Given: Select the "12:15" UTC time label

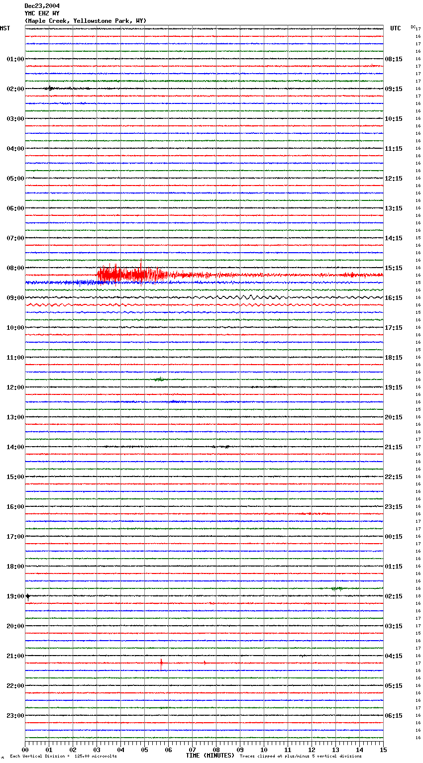Looking at the screenshot, I should pos(394,179).
